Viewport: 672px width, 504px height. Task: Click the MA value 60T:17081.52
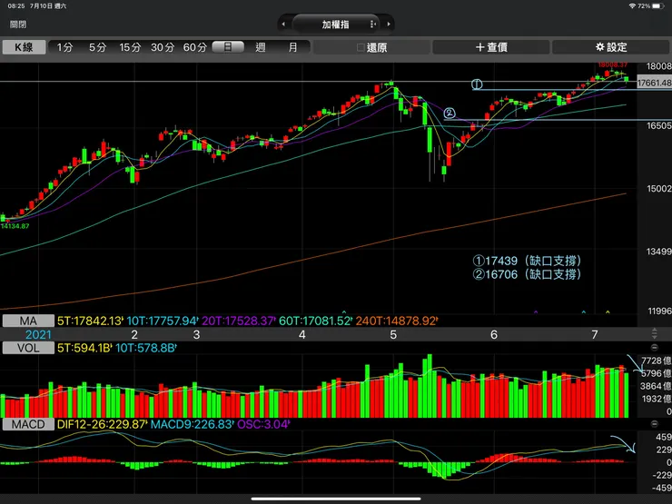(x=316, y=321)
